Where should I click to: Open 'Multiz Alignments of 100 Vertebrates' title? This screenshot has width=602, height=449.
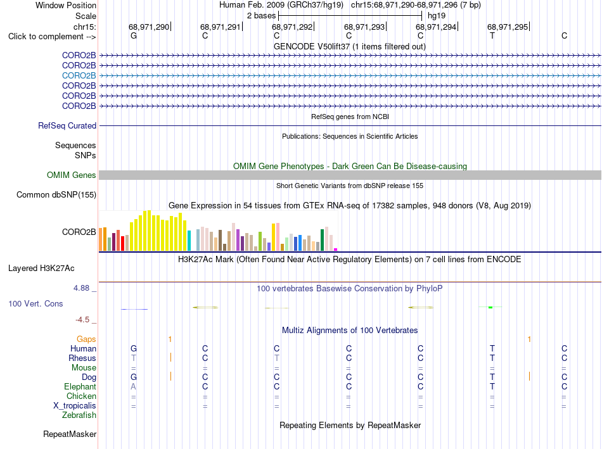pos(350,331)
